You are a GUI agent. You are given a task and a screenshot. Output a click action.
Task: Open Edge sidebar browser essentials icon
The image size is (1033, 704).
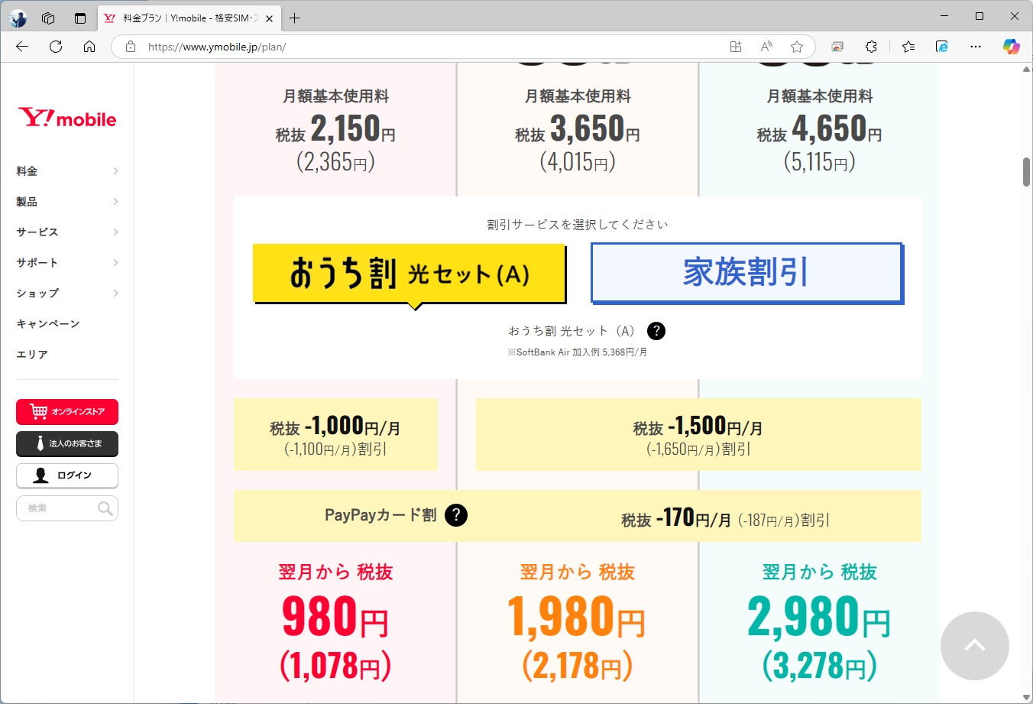[942, 47]
